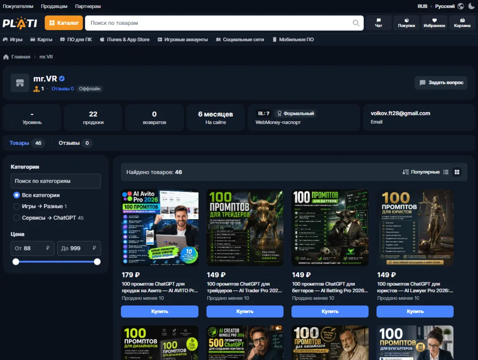Open Корзина cart icon
Viewport: 478px width, 360px height.
pos(462,23)
